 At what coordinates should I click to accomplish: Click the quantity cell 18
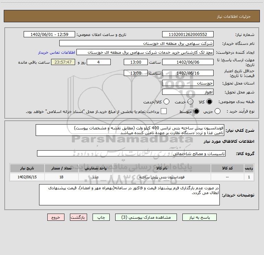(61, 177)
